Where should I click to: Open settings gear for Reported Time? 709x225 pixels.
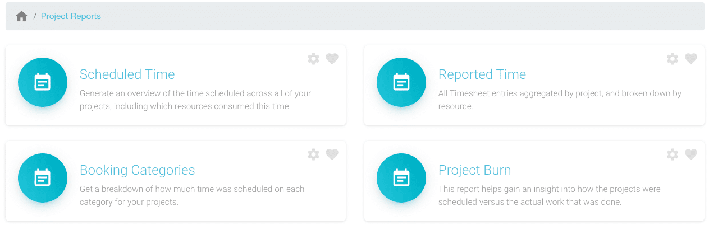pyautogui.click(x=673, y=59)
